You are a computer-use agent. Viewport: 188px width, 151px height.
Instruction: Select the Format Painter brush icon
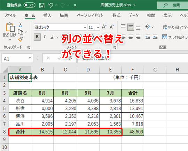(x=21, y=39)
